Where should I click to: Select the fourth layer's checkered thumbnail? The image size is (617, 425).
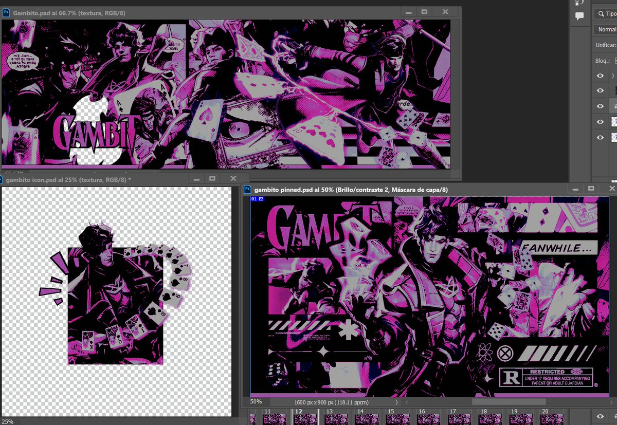614,122
